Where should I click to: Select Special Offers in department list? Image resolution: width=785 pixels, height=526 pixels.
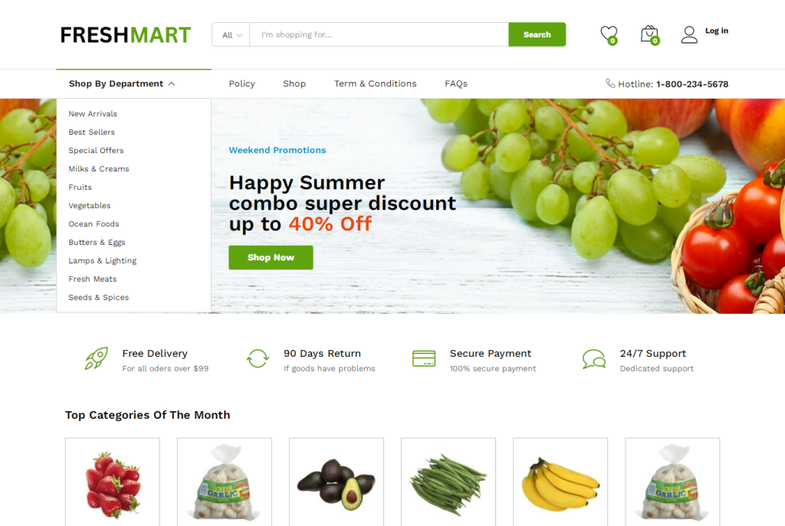(96, 151)
